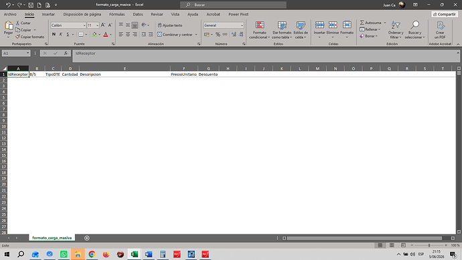Screen dimensions: 462x260
Task: Open Dar formato como tabla
Action: point(282,30)
